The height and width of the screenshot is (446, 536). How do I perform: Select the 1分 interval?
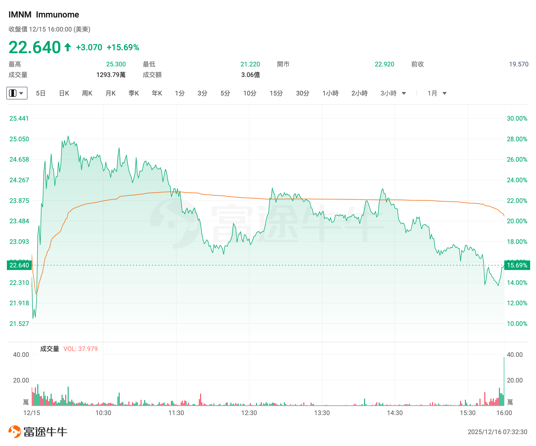click(x=180, y=93)
